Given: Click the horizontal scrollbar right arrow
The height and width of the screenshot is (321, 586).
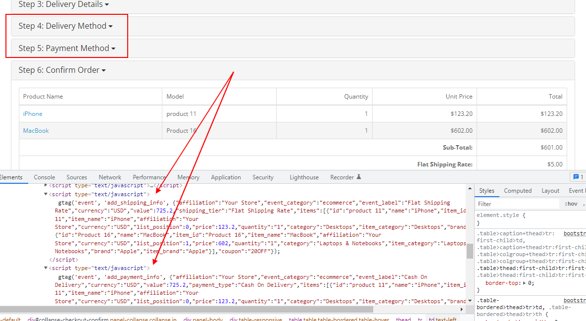Looking at the screenshot, I should [462, 310].
